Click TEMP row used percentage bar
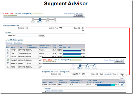The width and height of the screenshot is (133, 94). click(x=72, y=54)
